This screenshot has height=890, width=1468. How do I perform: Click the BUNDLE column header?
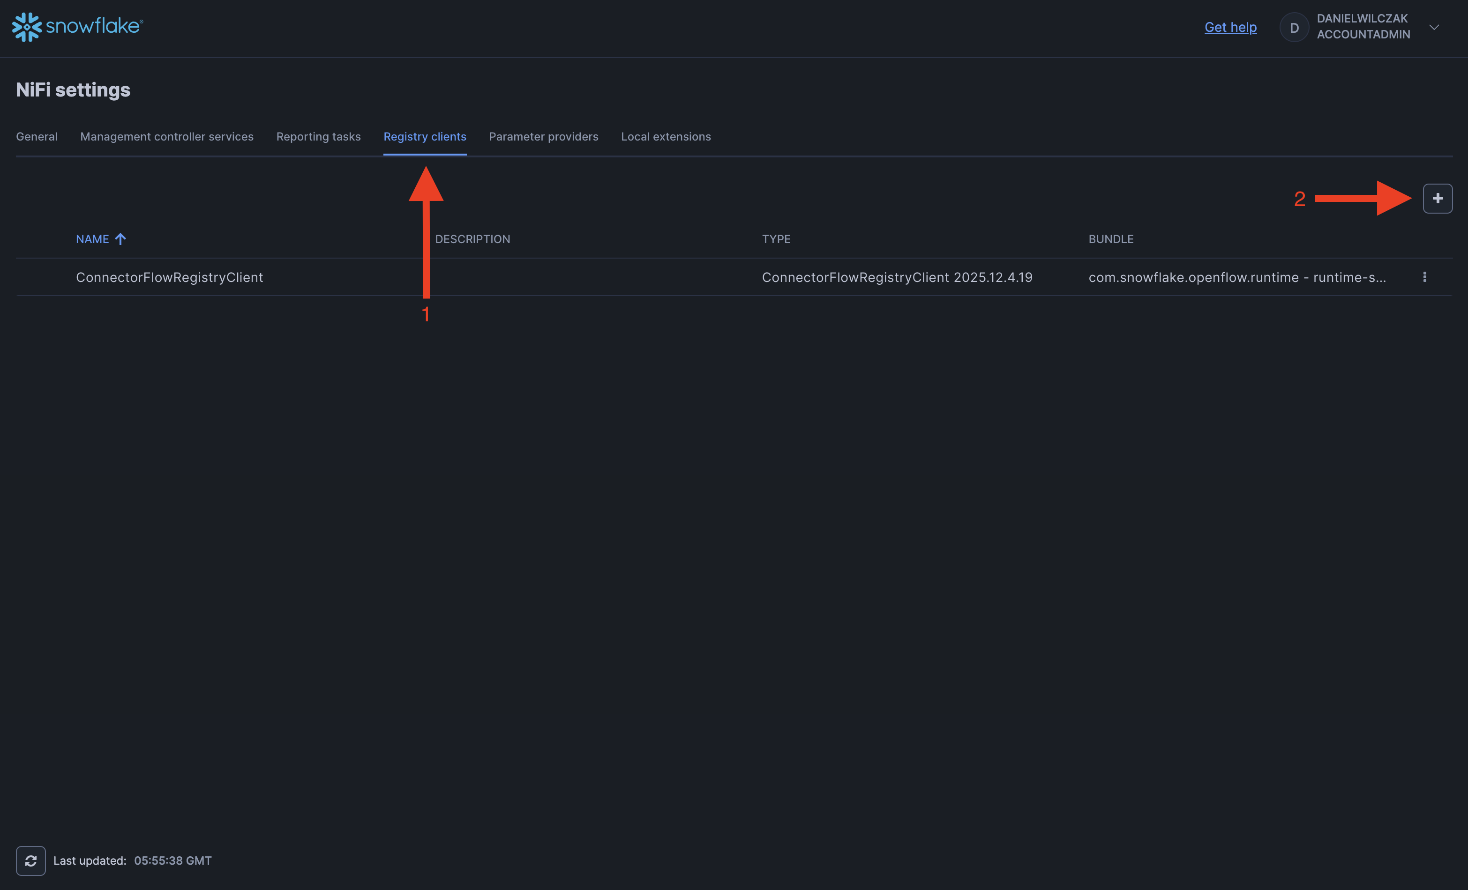coord(1110,239)
